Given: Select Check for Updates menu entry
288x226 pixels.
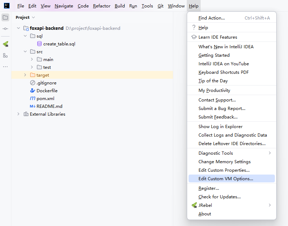Looking at the screenshot, I should pyautogui.click(x=219, y=197).
